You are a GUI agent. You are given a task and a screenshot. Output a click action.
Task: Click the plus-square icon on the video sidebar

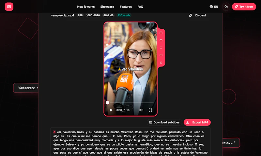point(161,33)
